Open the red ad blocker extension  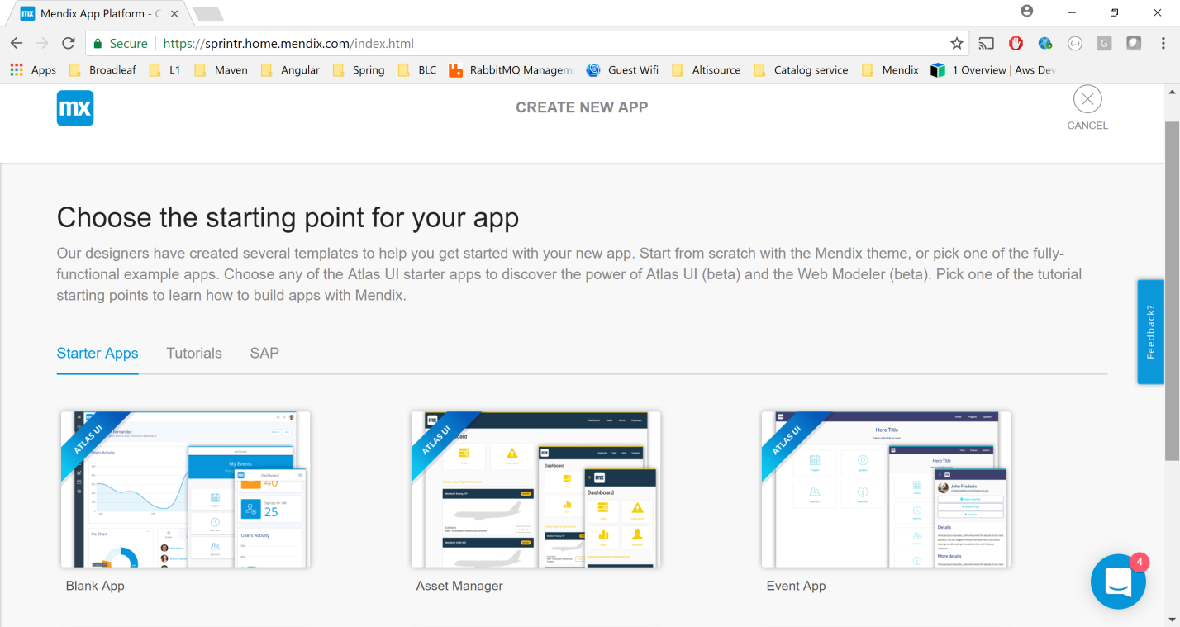click(1016, 44)
